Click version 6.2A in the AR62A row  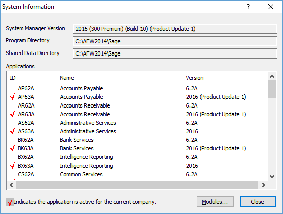coord(192,105)
